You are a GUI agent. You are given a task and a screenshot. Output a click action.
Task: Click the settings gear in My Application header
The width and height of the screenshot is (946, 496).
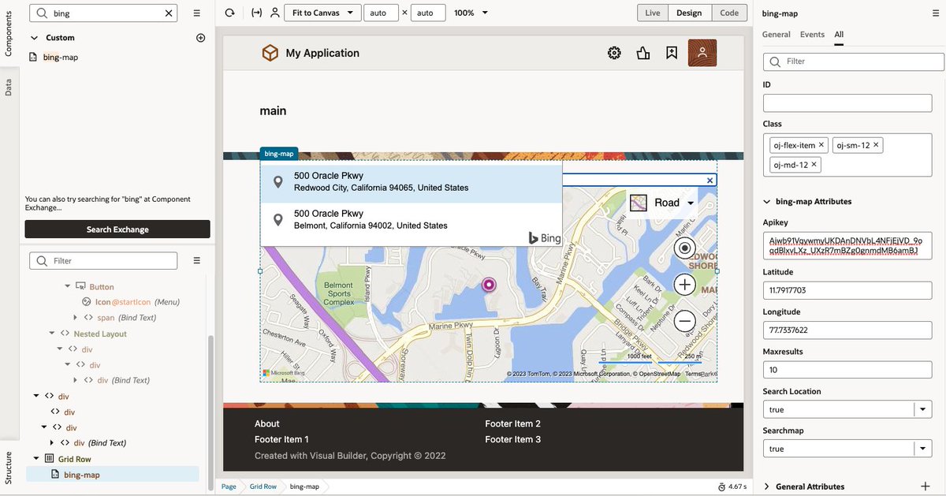[614, 52]
